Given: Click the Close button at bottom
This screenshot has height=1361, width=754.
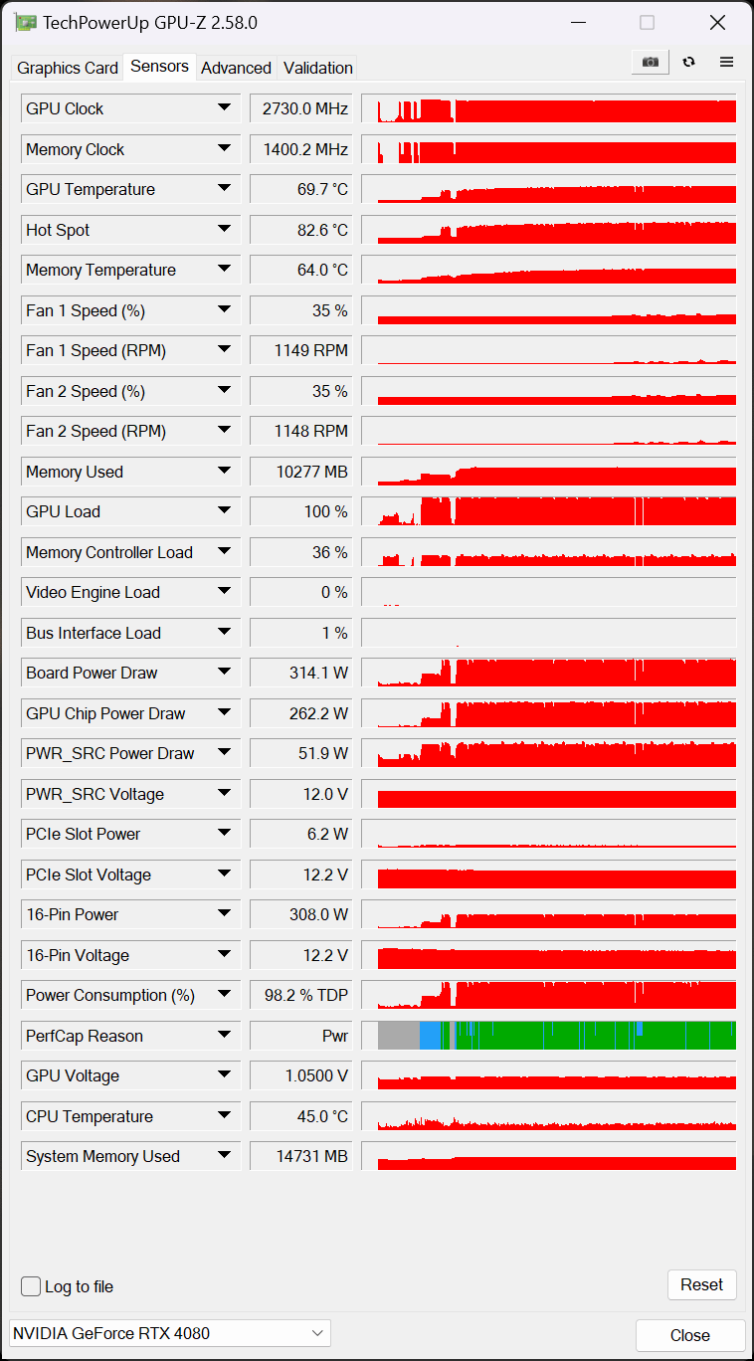Looking at the screenshot, I should click(x=689, y=1335).
